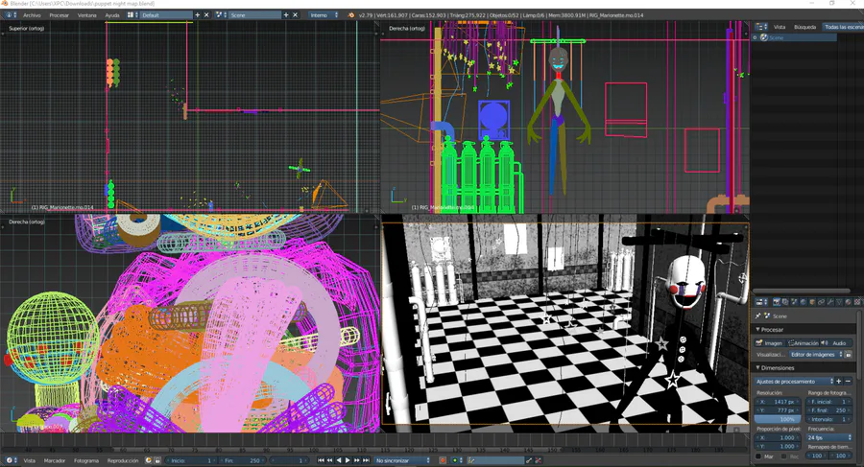Viewport: 864px width, 467px height.
Task: Play the animation forward
Action: coord(348,460)
